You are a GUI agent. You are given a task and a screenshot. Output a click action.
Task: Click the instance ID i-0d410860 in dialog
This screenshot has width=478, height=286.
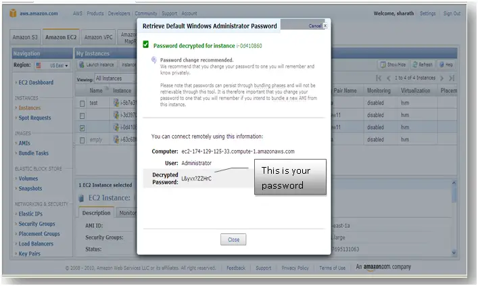[249, 46]
